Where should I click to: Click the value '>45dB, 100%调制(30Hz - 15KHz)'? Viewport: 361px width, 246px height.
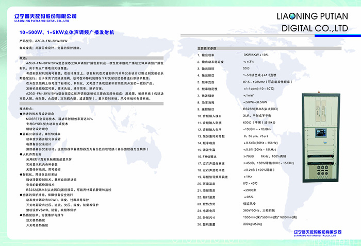269,163
